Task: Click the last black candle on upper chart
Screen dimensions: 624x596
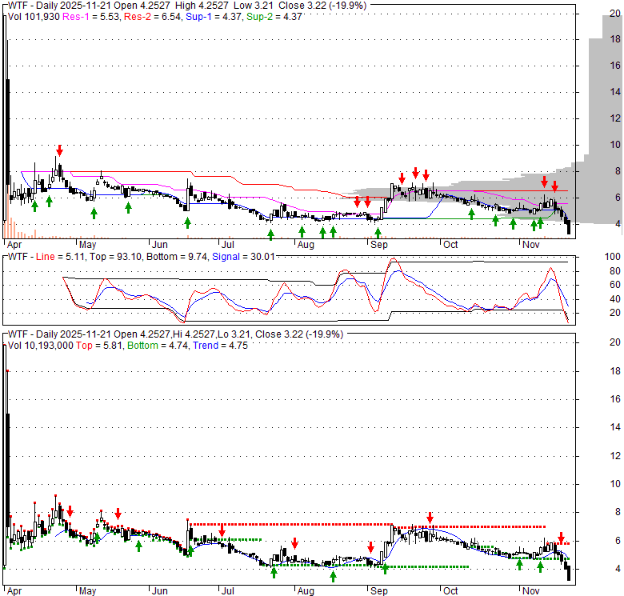Action: coord(568,226)
